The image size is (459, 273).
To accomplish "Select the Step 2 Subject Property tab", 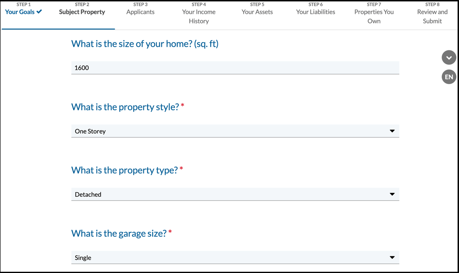I will [x=82, y=12].
